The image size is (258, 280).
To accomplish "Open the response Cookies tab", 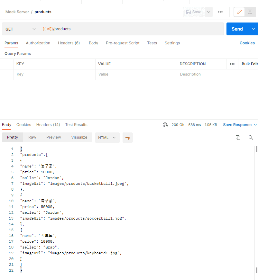I will click(24, 125).
